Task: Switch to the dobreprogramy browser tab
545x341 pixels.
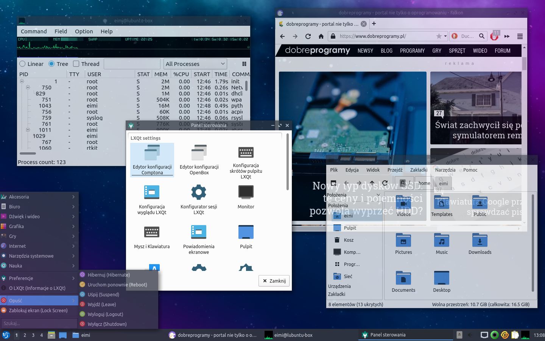Action: (x=322, y=24)
